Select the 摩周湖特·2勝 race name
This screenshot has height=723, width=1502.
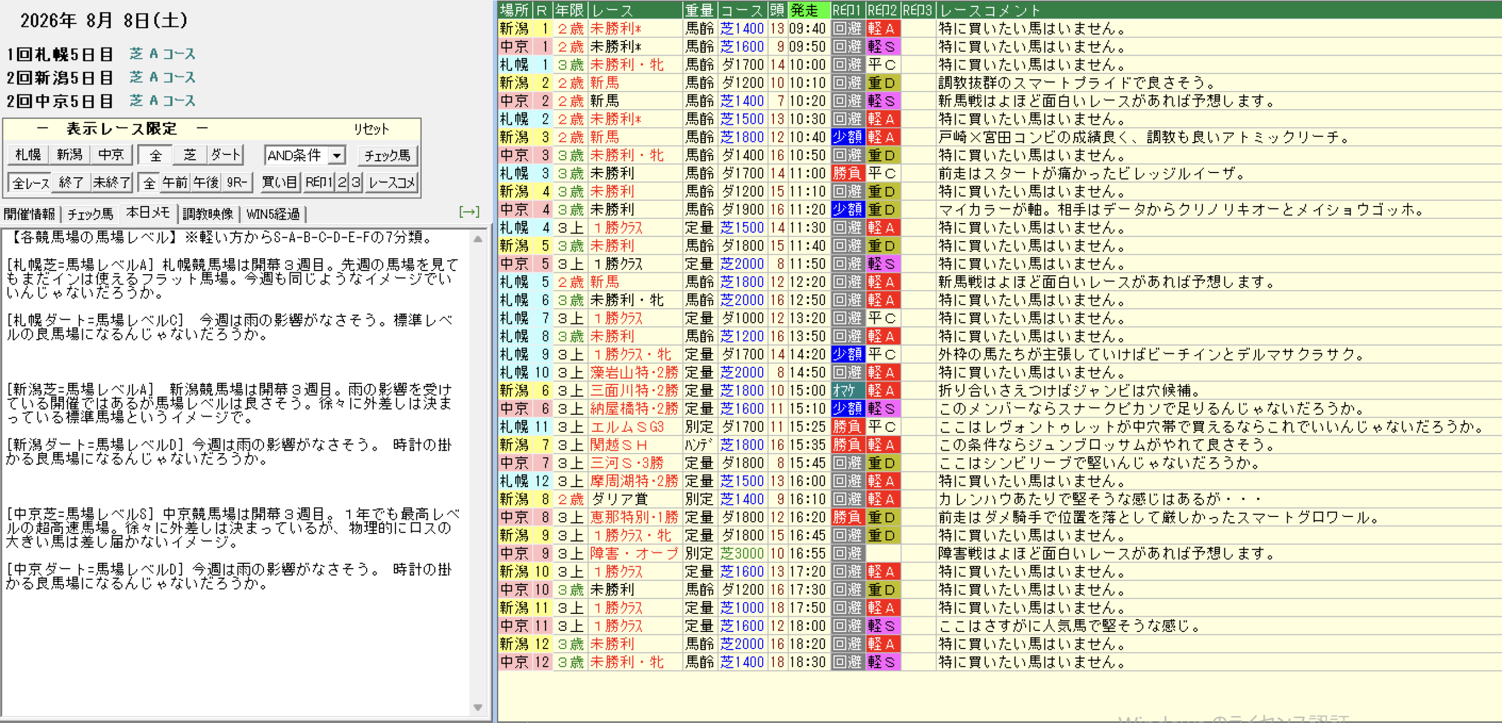[634, 481]
